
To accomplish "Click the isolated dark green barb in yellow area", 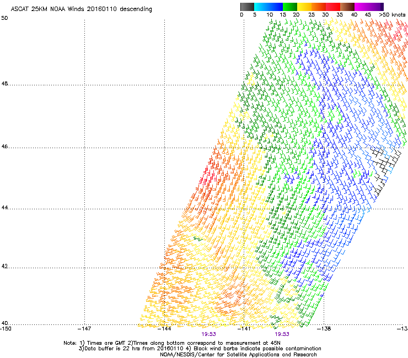I will [198, 238].
